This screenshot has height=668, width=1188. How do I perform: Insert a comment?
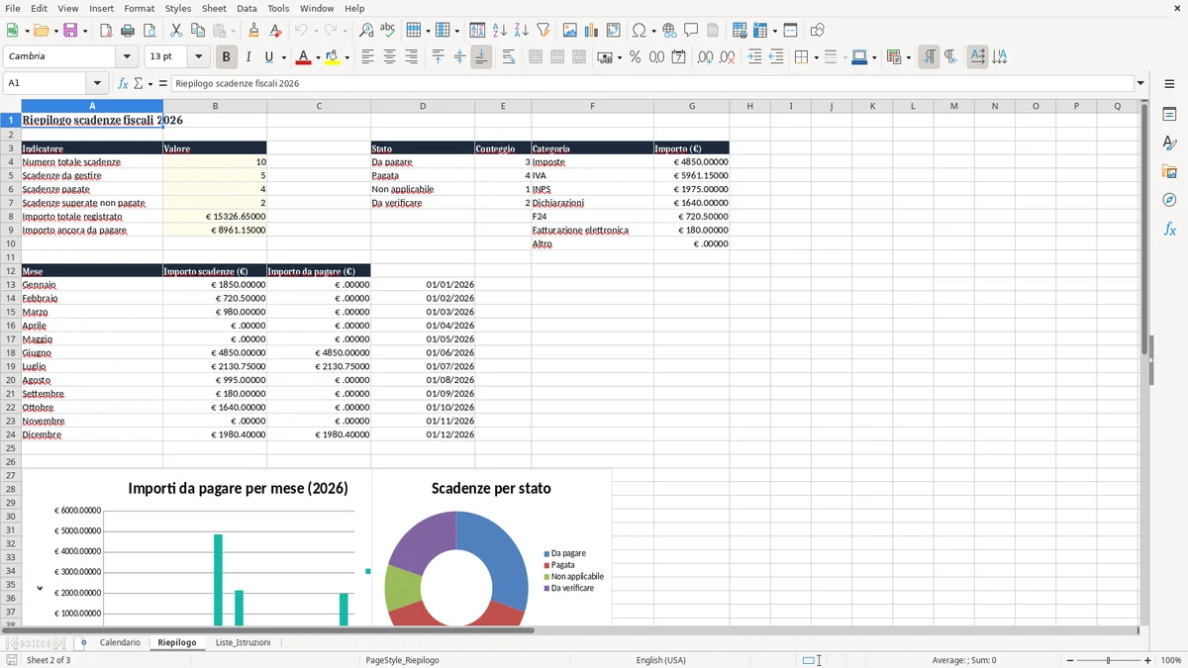click(x=691, y=31)
